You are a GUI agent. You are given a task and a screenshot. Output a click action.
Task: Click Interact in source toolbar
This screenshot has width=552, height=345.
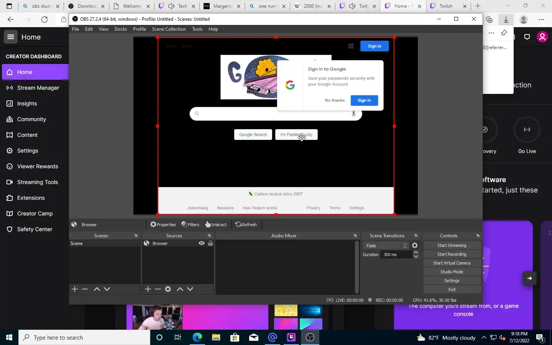click(x=216, y=225)
